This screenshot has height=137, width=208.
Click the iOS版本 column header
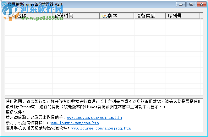(x=117, y=16)
